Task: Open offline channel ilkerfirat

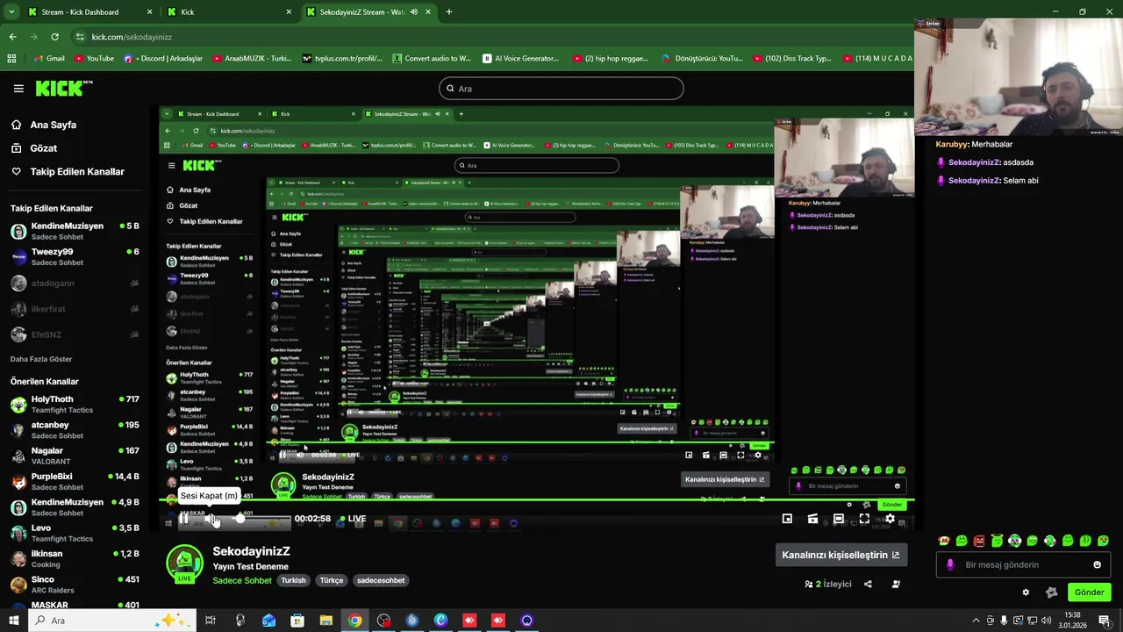Action: (x=75, y=309)
